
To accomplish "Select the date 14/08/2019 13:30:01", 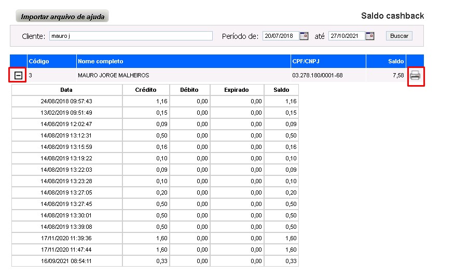I will pyautogui.click(x=66, y=215).
